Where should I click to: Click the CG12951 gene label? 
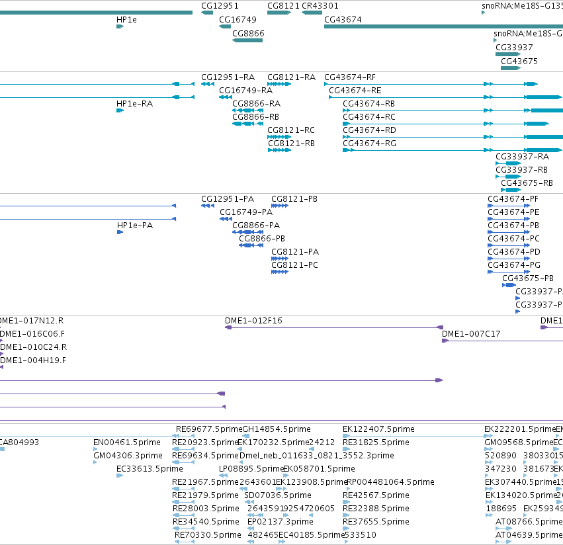click(220, 6)
